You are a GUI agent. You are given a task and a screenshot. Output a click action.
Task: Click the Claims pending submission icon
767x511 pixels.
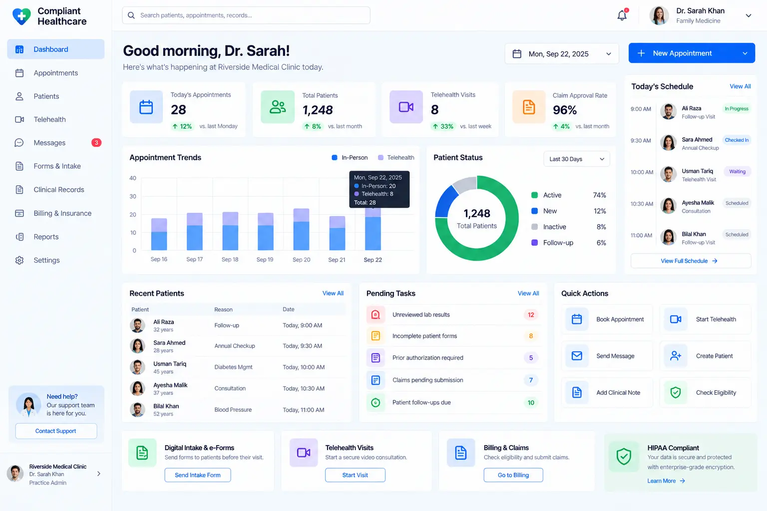376,380
